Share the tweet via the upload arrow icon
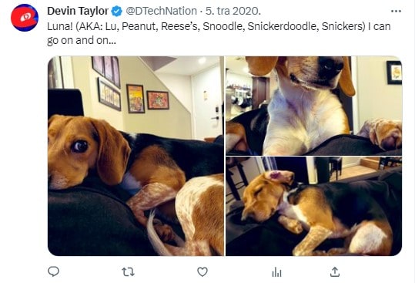This screenshot has height=283, width=415. (335, 272)
